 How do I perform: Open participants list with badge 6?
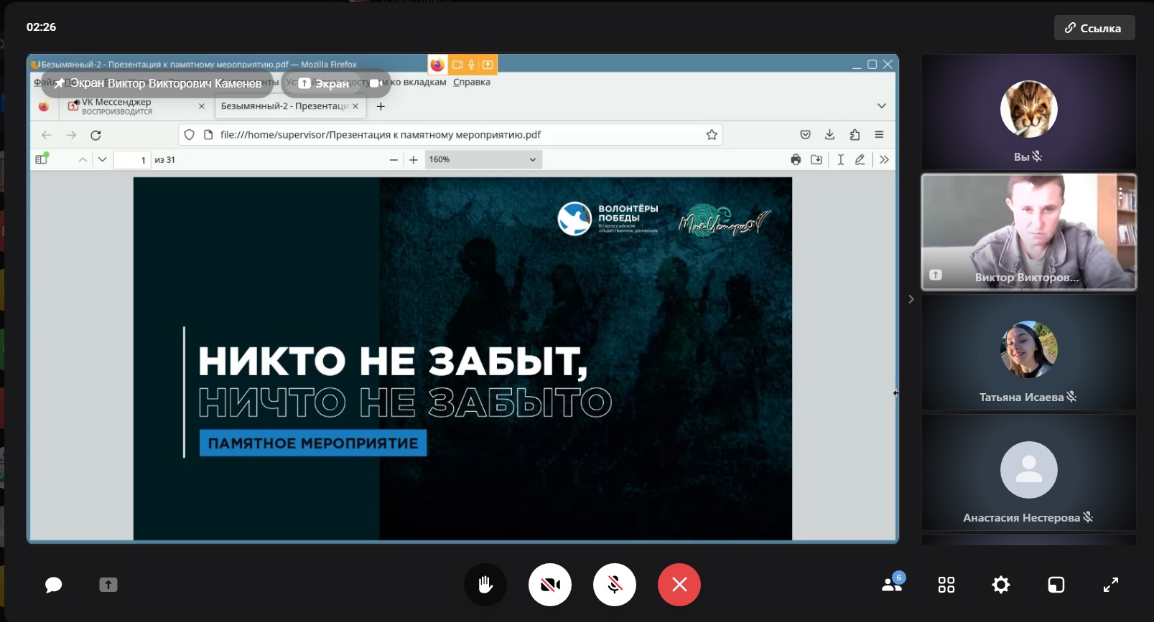point(893,583)
